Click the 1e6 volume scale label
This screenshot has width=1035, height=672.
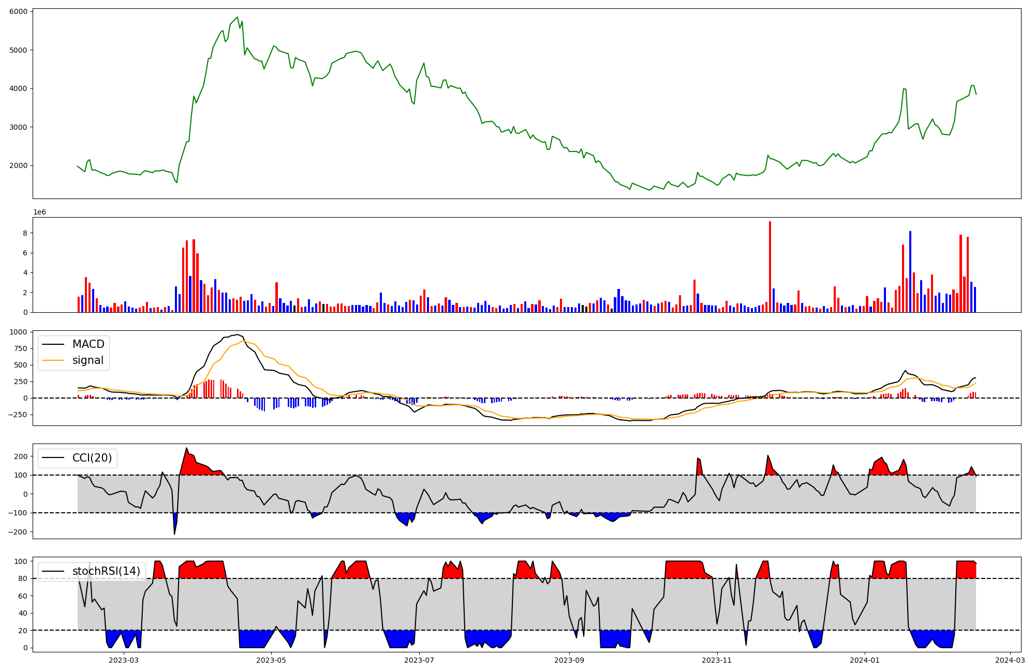[39, 212]
